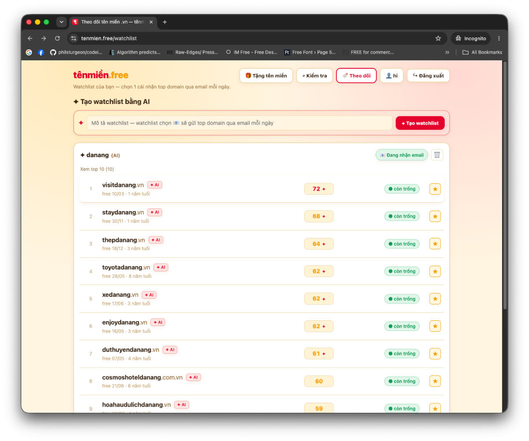Star the visitdanang.vn domain
The width and height of the screenshot is (529, 441).
pyautogui.click(x=435, y=189)
